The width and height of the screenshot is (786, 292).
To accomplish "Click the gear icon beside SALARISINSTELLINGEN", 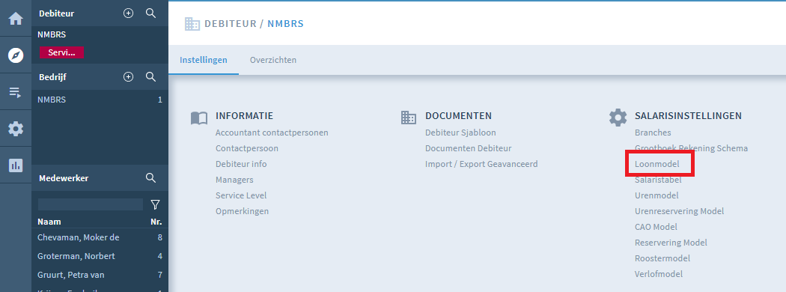I will [x=618, y=118].
